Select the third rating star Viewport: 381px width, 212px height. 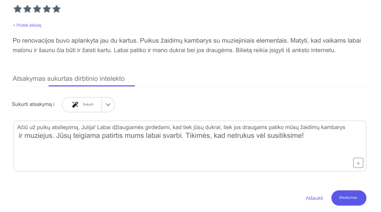pyautogui.click(x=37, y=9)
